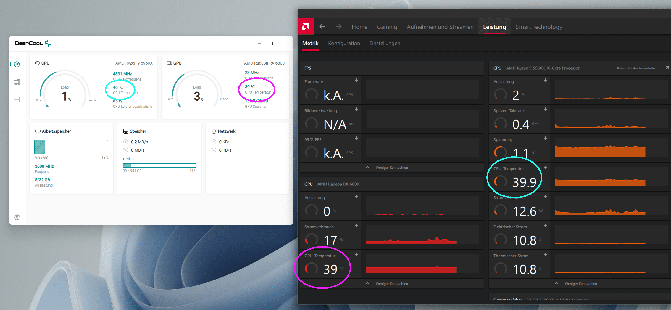671x310 pixels.
Task: Click Ryzen Master herunterladen link
Action: click(x=637, y=68)
